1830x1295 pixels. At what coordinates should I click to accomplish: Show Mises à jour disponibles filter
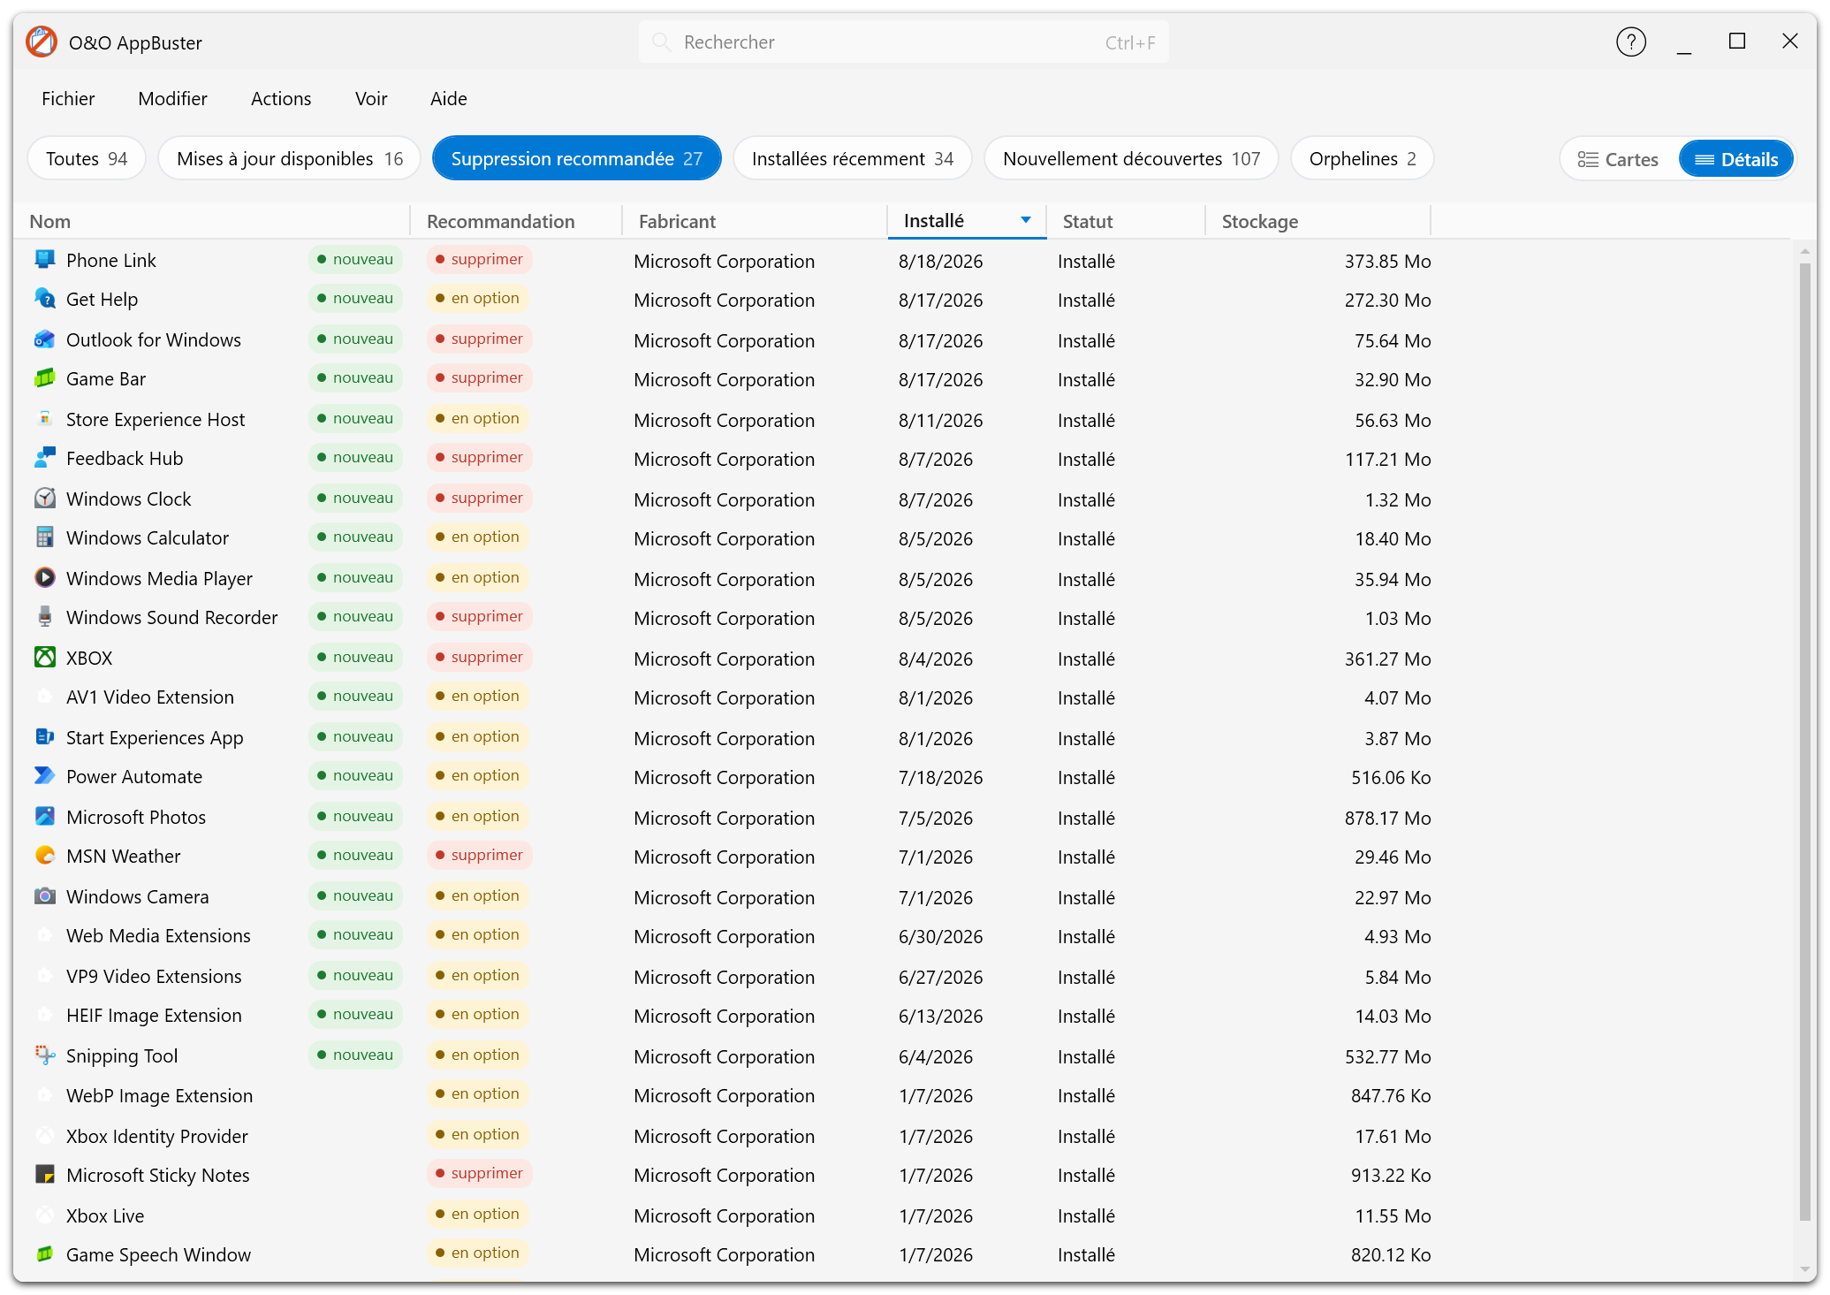point(290,158)
